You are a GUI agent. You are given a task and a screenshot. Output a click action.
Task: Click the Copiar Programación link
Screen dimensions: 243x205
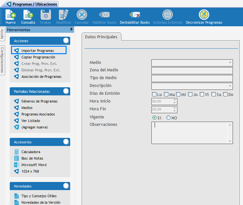click(x=38, y=57)
